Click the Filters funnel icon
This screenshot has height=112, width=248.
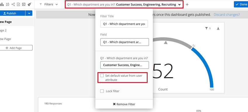[x=41, y=4]
